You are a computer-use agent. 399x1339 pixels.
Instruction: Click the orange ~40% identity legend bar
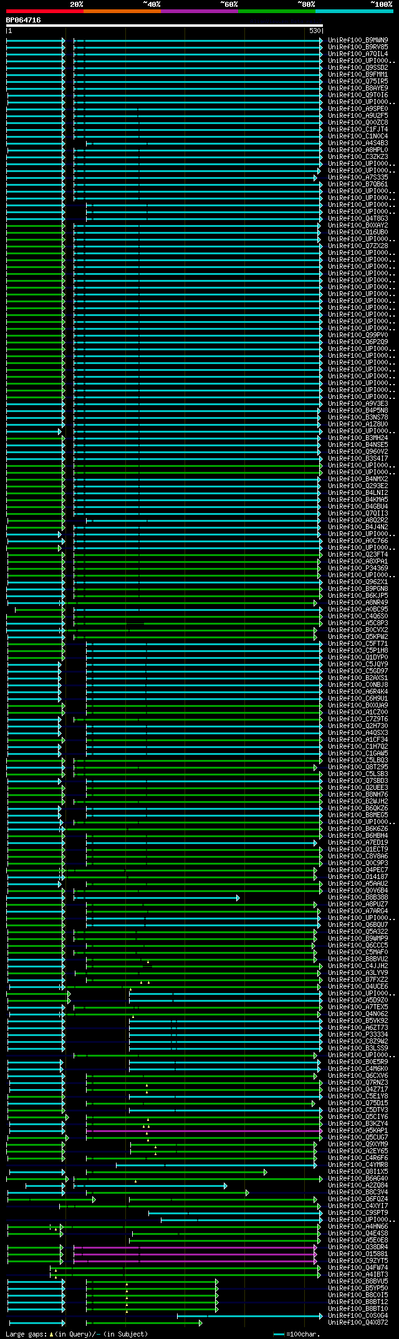(x=122, y=11)
